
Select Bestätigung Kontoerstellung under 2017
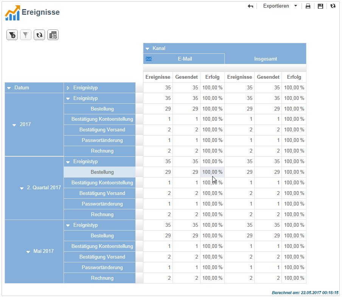tap(100, 119)
